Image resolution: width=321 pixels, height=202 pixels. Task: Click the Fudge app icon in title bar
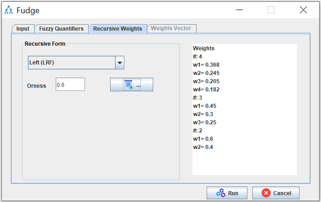[9, 10]
